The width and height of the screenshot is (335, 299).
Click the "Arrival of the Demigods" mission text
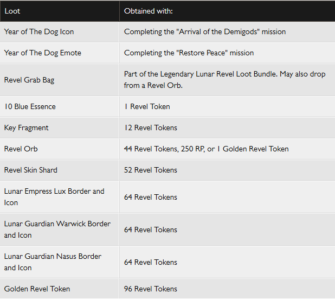pos(205,31)
